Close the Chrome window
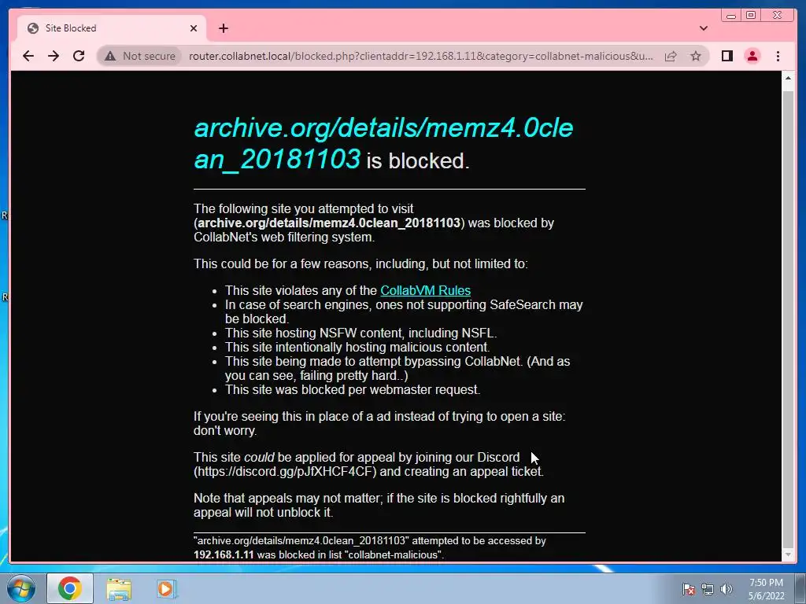806x604 pixels. click(x=778, y=16)
